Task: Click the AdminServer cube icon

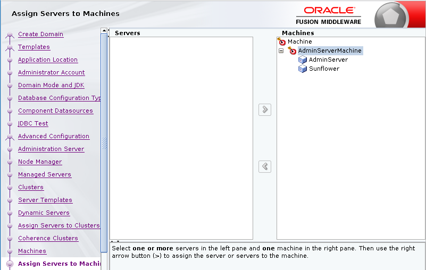Action: [303, 60]
